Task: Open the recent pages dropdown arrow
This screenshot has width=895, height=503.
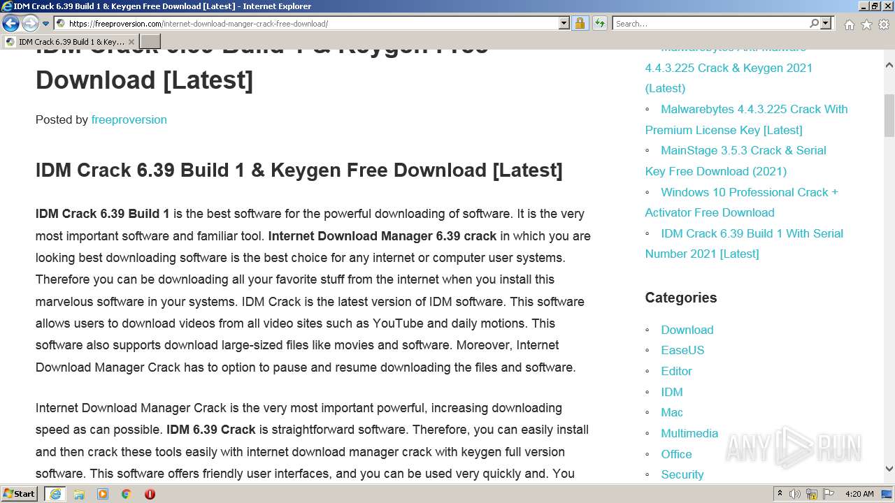Action: (x=46, y=24)
